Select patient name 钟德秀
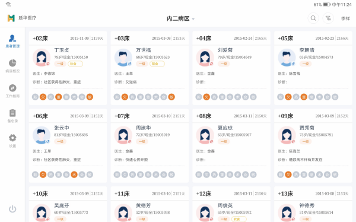 coord(307,205)
